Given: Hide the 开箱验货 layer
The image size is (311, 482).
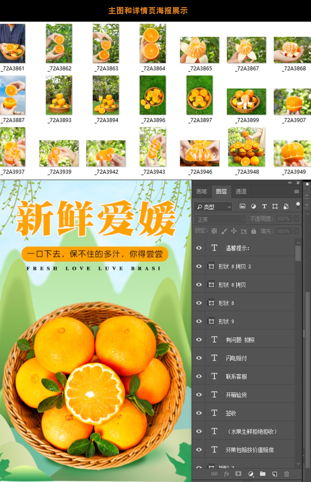Looking at the screenshot, I should click(x=199, y=395).
